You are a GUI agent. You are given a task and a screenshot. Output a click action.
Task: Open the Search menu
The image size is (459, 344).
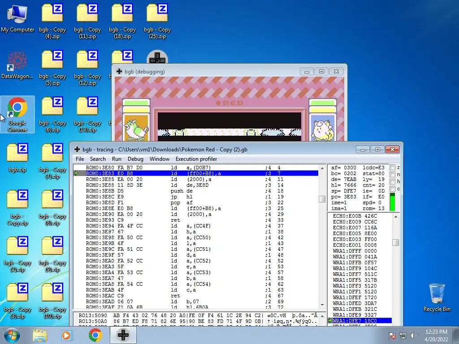tap(98, 159)
